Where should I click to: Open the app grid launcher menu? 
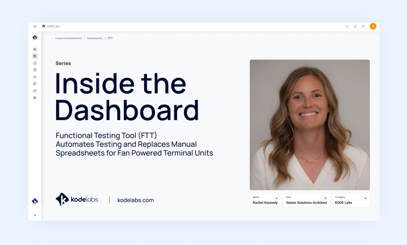35,26
